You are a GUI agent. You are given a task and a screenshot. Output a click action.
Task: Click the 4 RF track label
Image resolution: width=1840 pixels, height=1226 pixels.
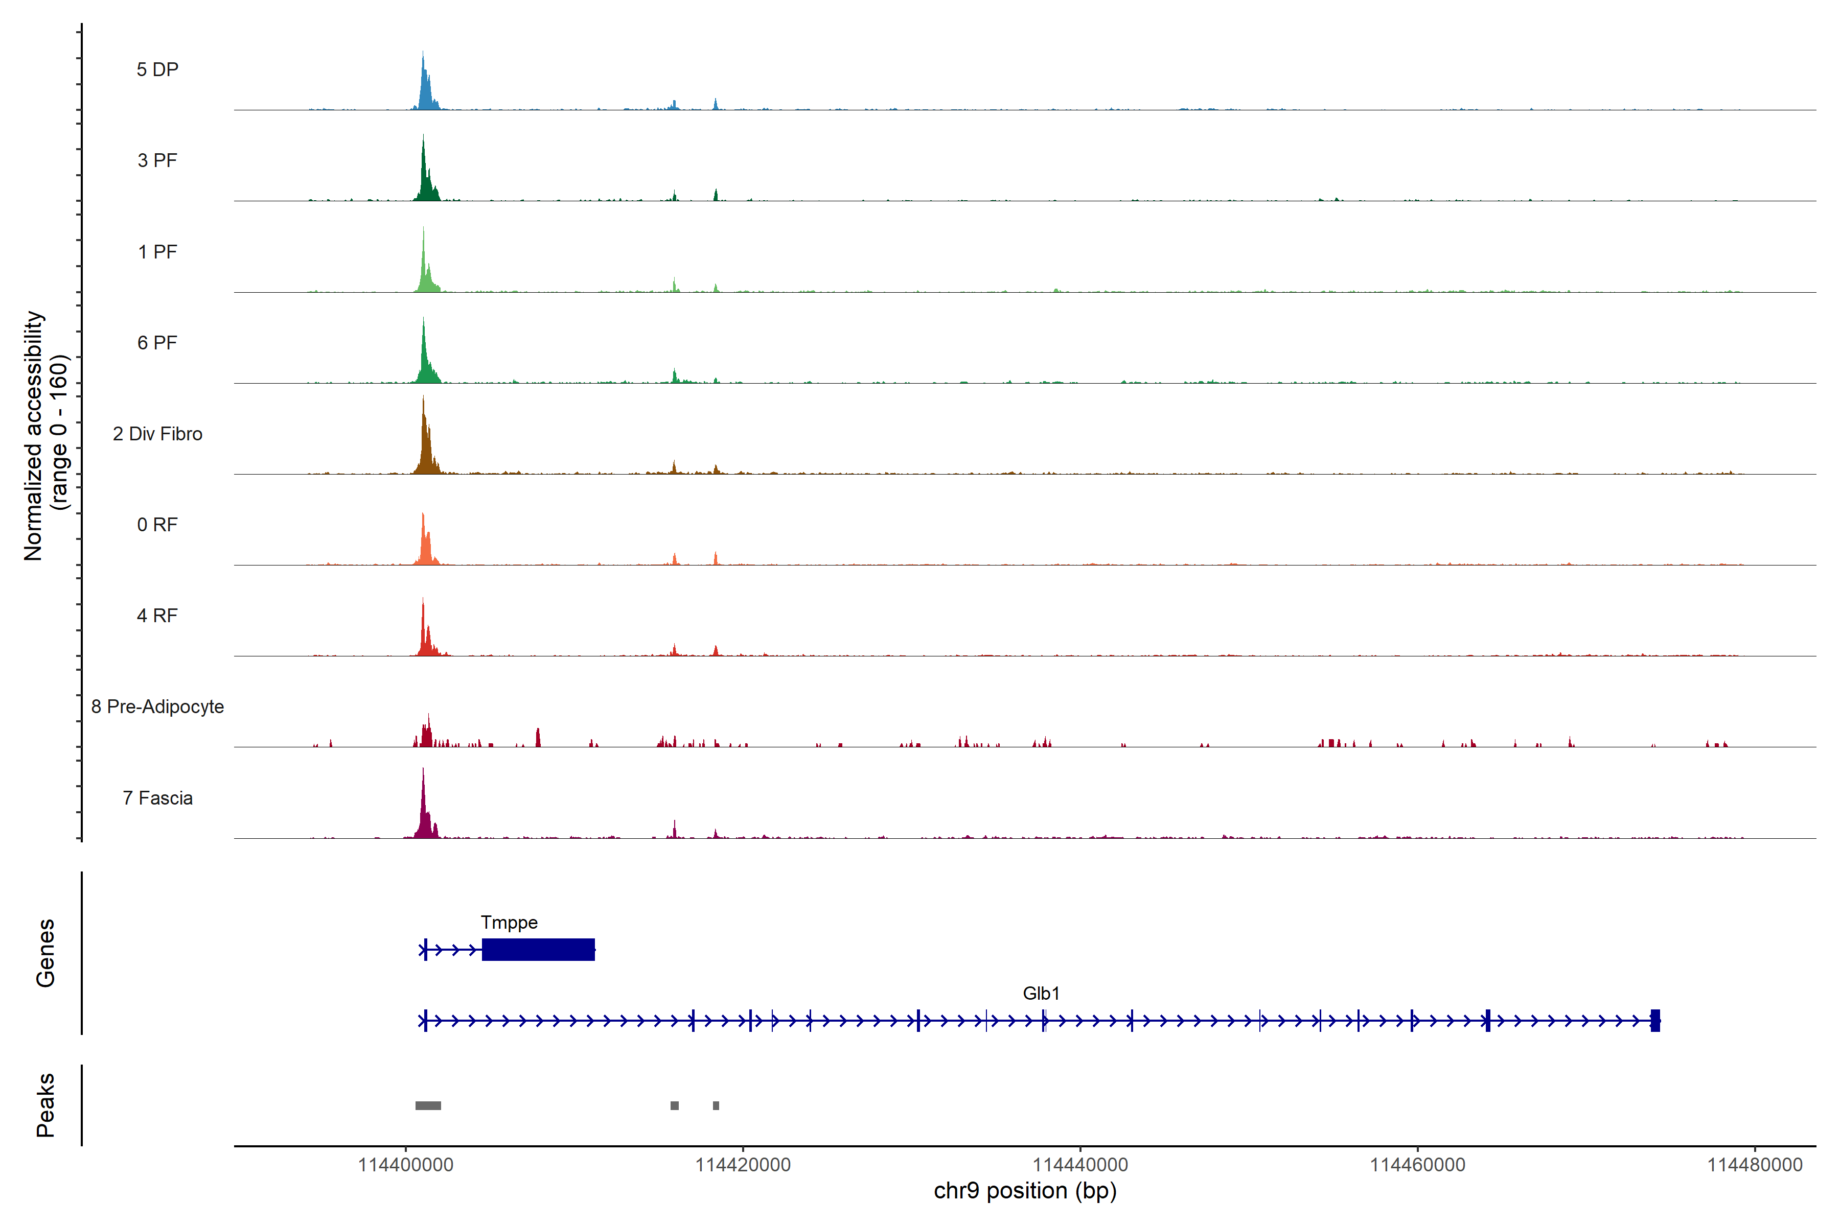(157, 616)
